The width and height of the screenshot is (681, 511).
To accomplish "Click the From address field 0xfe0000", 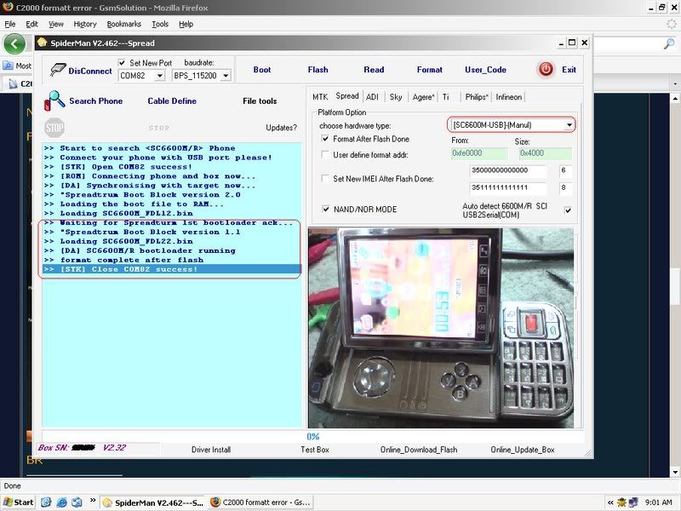I will point(479,153).
